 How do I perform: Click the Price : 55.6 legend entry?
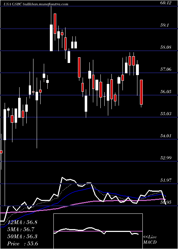click(x=22, y=244)
